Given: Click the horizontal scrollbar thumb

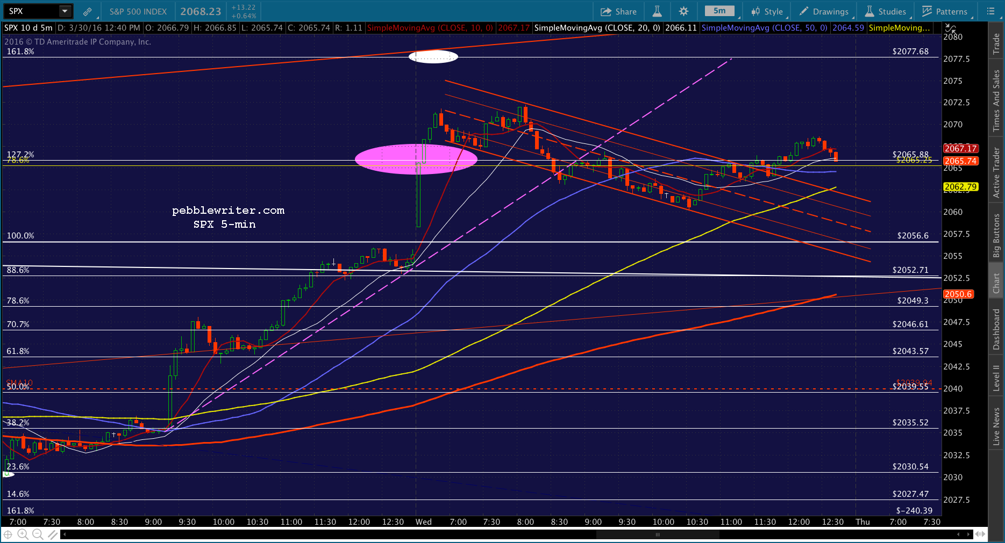Looking at the screenshot, I should click(658, 534).
